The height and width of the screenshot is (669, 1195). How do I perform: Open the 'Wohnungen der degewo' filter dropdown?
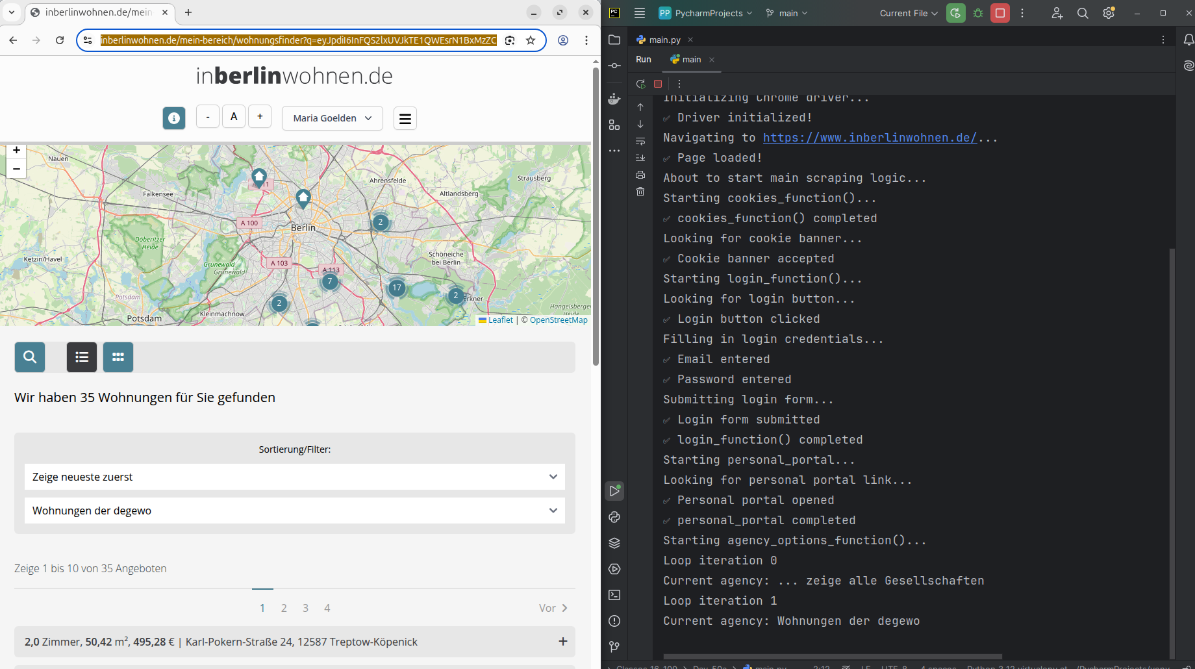coord(294,511)
